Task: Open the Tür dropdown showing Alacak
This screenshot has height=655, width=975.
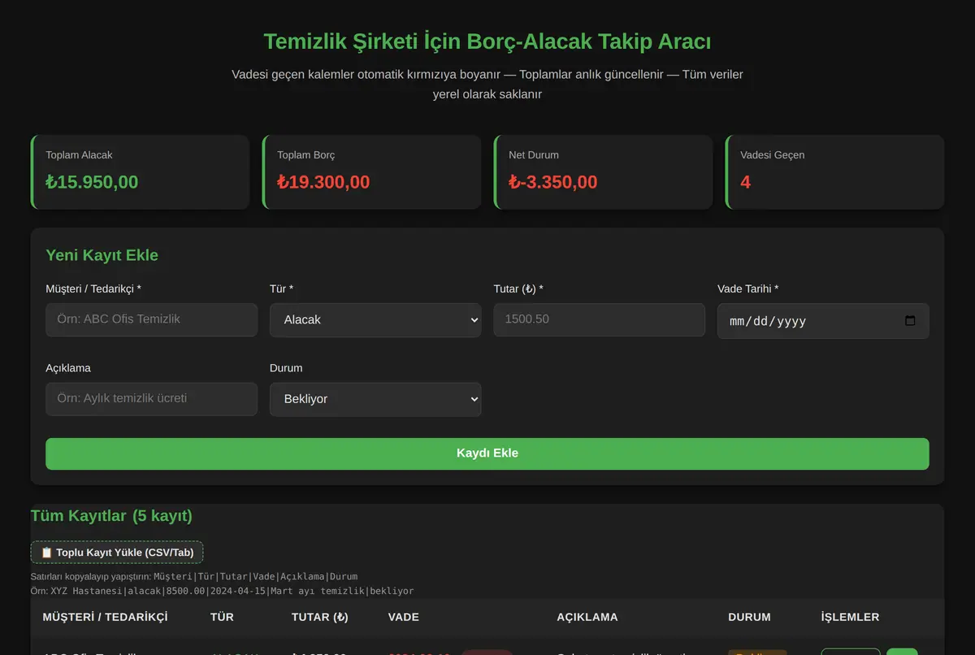Action: pyautogui.click(x=375, y=320)
